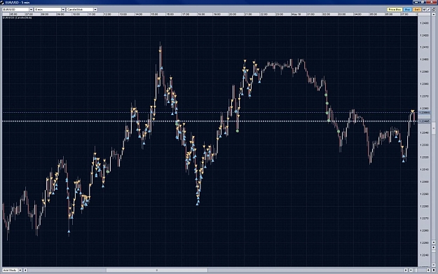Select the line drawing pencil icon
Screen dimensions: 438x274
click(428, 10)
